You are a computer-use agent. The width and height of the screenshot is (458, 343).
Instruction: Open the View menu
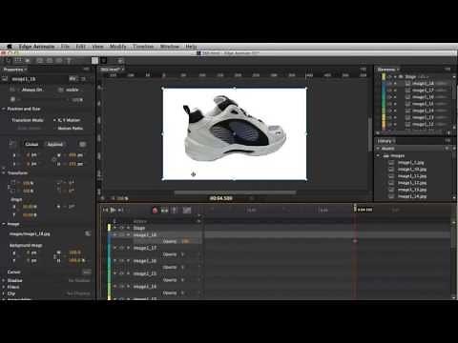97,47
